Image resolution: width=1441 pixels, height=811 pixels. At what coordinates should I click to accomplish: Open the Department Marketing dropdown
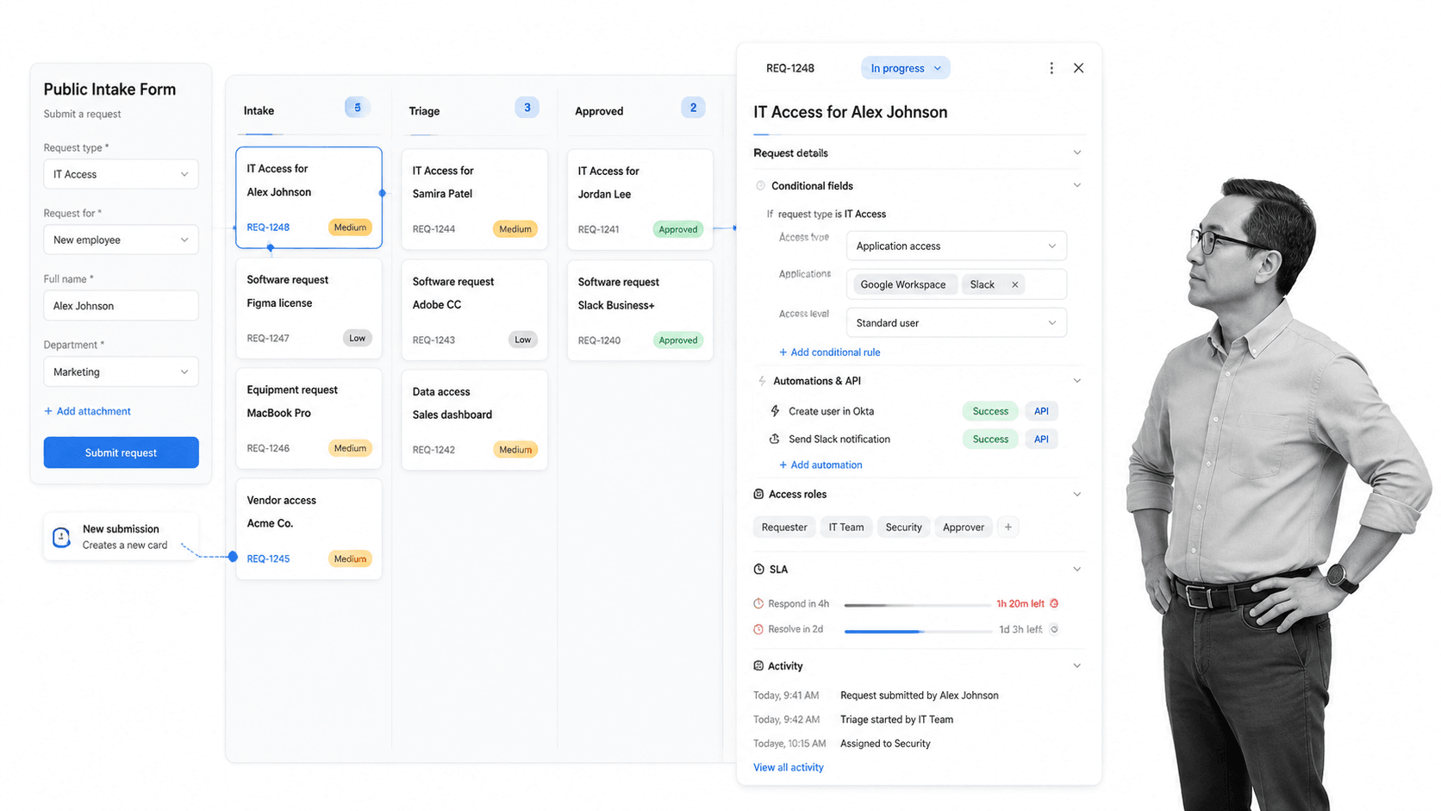(121, 371)
